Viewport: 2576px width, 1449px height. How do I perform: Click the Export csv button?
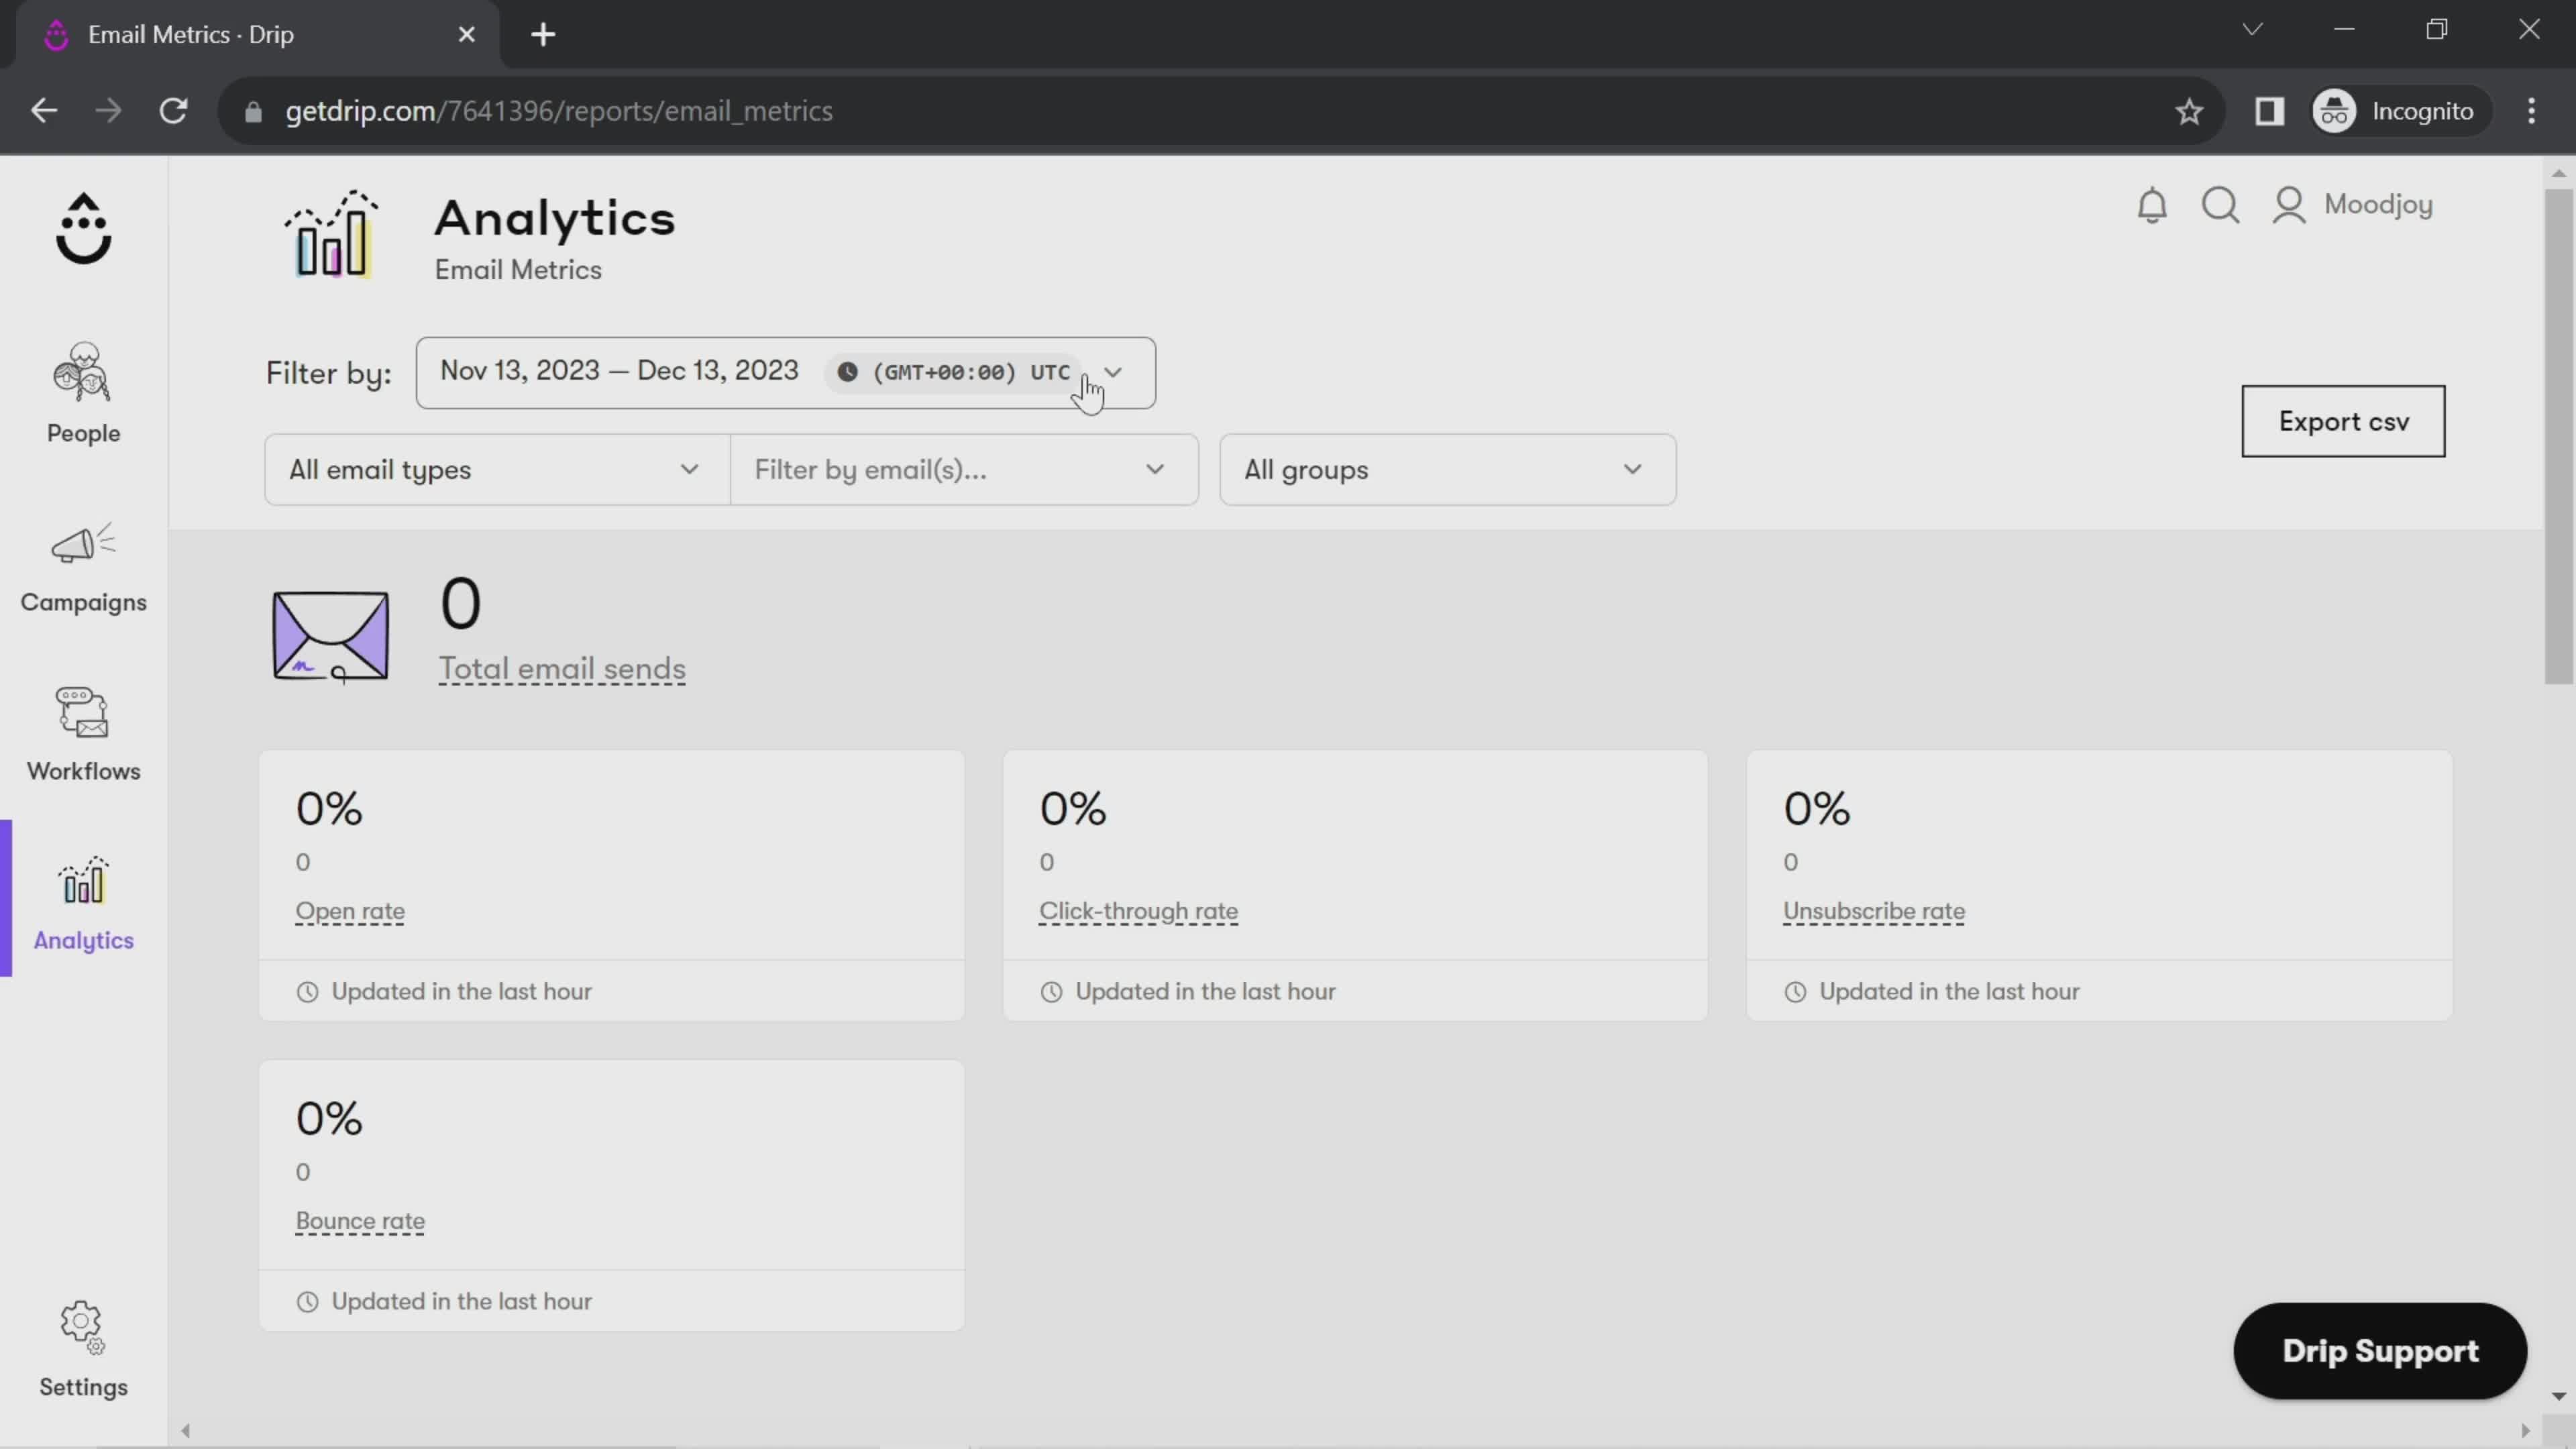(x=2343, y=421)
